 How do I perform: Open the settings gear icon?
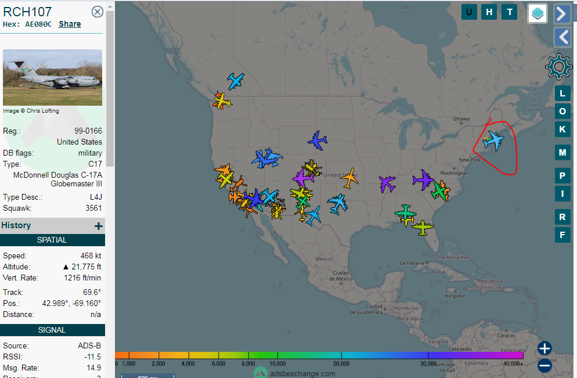coord(558,67)
